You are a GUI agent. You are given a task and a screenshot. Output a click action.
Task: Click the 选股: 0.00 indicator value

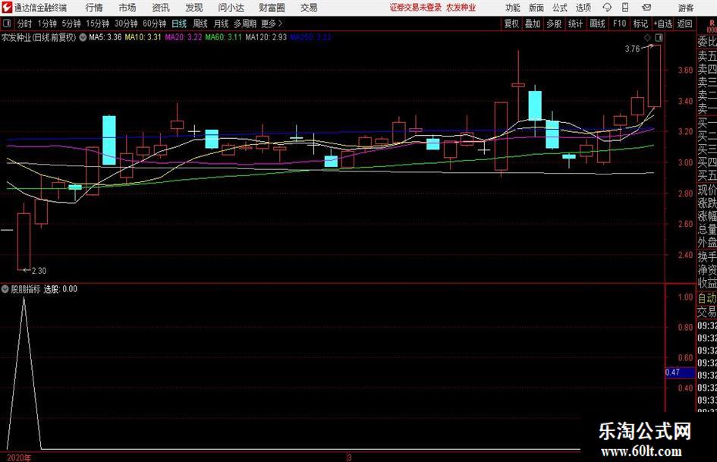pos(61,289)
